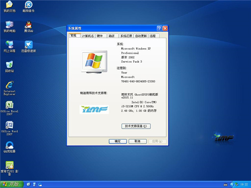251x188 pixels.
Task: Click the help question mark button
Action: (159, 28)
